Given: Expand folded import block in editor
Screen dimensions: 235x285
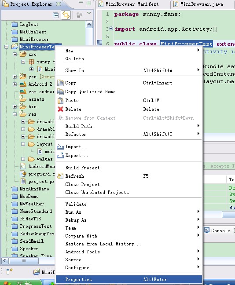Looking at the screenshot, I should [x=111, y=29].
